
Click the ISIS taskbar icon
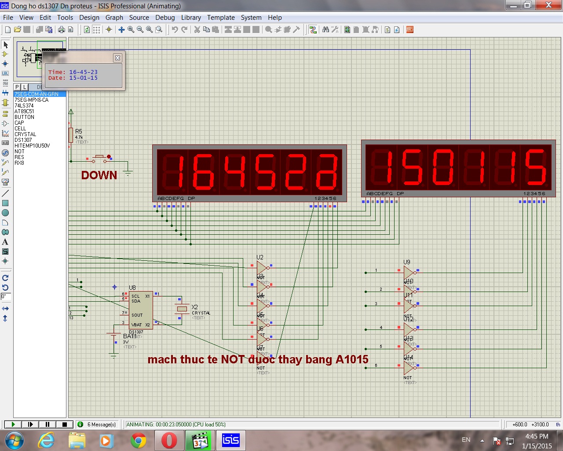click(230, 440)
